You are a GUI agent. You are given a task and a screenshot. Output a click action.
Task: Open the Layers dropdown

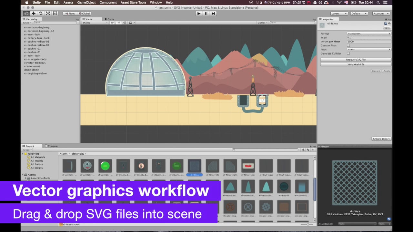pyautogui.click(x=339, y=14)
